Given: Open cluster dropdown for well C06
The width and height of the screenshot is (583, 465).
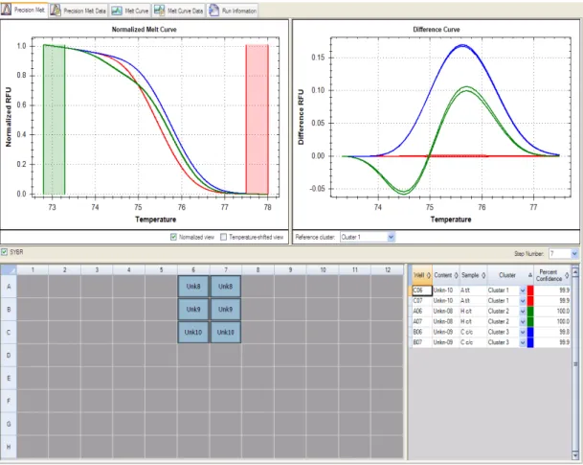Looking at the screenshot, I should click(x=523, y=291).
